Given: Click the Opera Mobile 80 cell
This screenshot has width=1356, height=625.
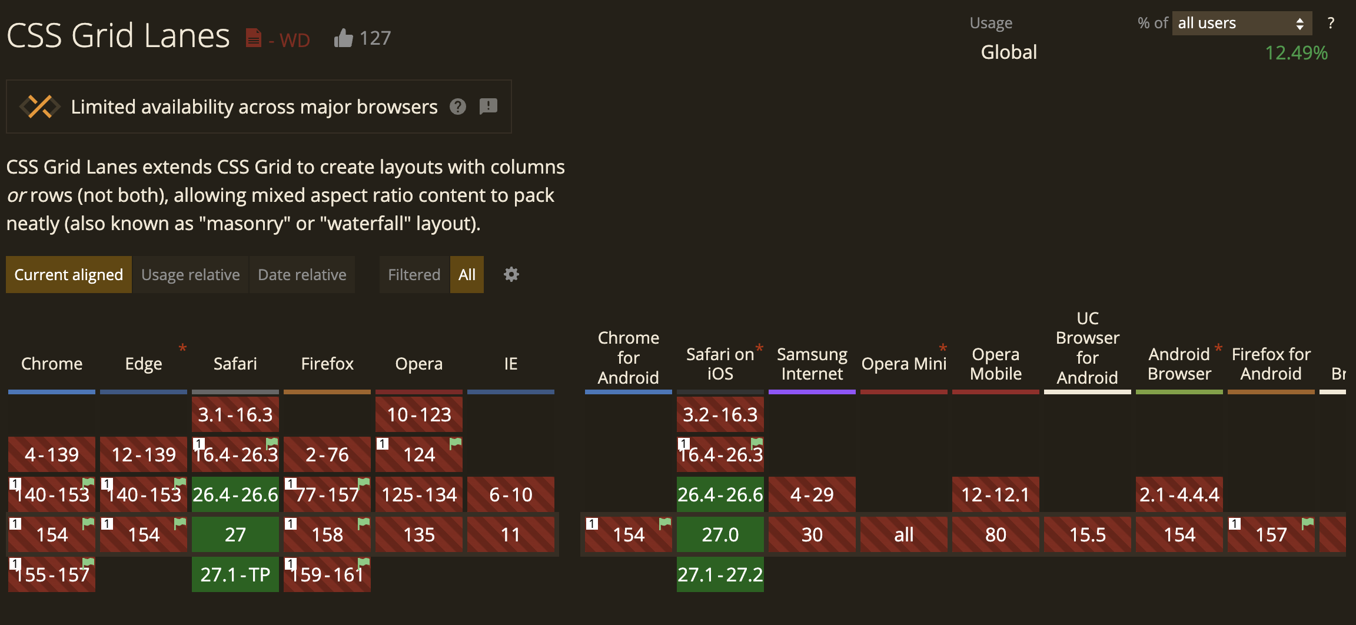Looking at the screenshot, I should click(x=996, y=534).
